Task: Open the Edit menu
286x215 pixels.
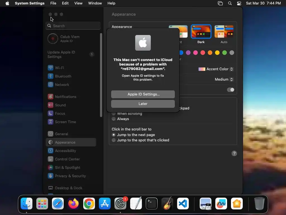Action: tap(65, 3)
